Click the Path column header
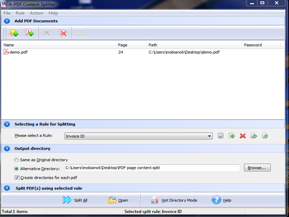Image resolution: width=289 pixels, height=217 pixels. [x=194, y=45]
